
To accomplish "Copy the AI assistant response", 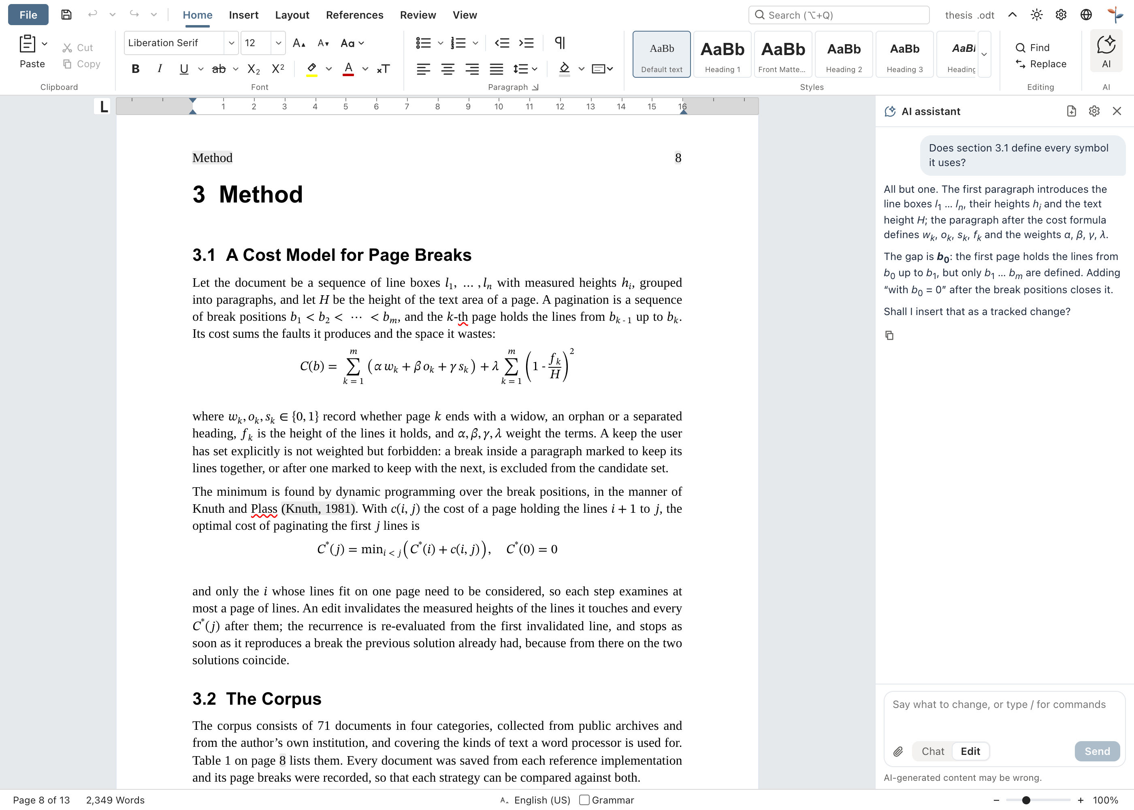I will [x=889, y=335].
